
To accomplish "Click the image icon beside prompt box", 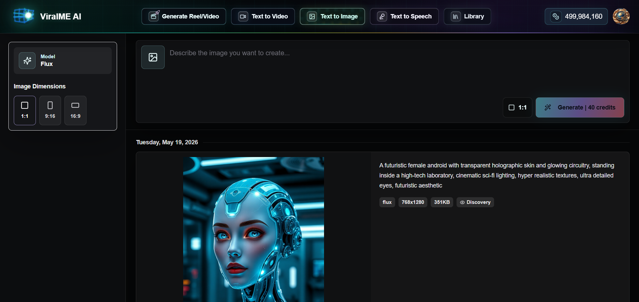I will click(x=153, y=57).
